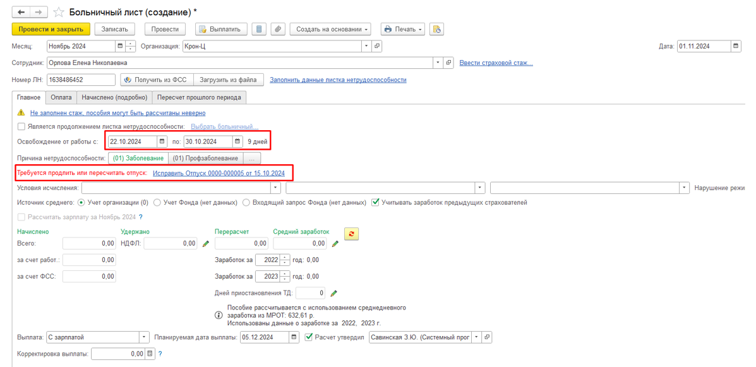The image size is (756, 367).
Task: Click Получить из ФСС button
Action: pos(157,80)
